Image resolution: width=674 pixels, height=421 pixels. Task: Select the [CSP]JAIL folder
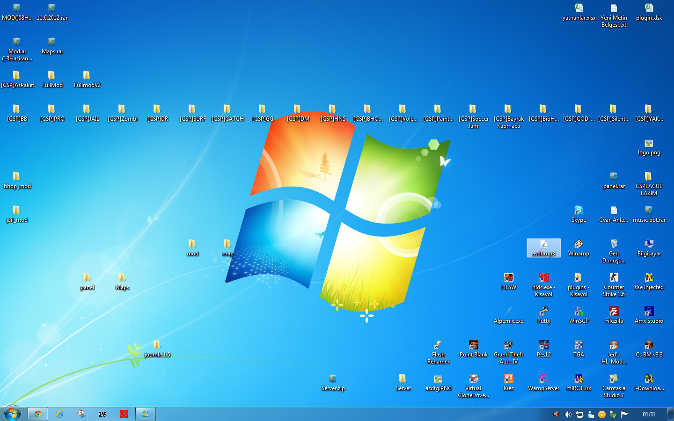[88, 113]
